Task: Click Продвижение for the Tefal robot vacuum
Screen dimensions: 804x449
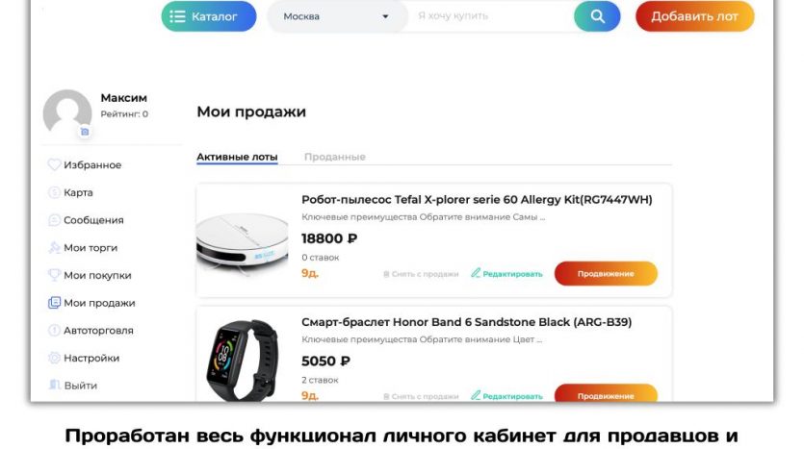Action: 606,273
